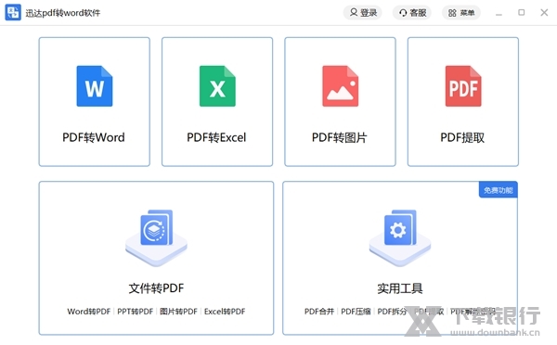Click the green Excel file icon
557x345 pixels.
(x=217, y=86)
